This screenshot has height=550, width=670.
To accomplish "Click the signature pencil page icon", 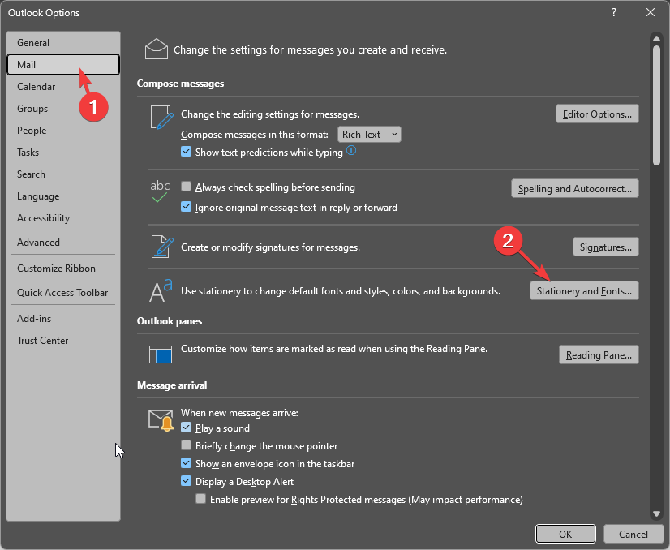I will 162,247.
